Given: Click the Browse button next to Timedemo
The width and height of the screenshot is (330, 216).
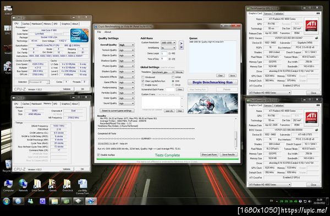Looking at the screenshot, I should pyautogui.click(x=179, y=72).
